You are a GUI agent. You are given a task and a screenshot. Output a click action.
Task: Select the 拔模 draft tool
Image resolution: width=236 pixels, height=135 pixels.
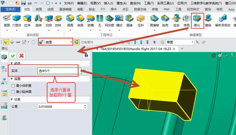(91, 21)
